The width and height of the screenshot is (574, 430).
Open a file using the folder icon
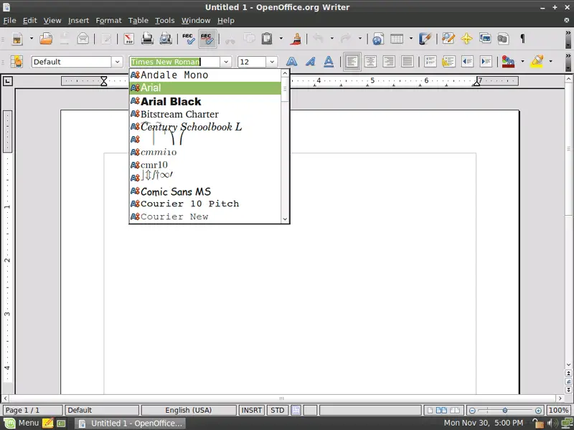pyautogui.click(x=46, y=39)
